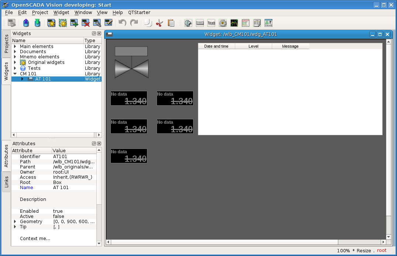Close the Attributes dock panel
This screenshot has height=256, width=397.
coord(99,143)
